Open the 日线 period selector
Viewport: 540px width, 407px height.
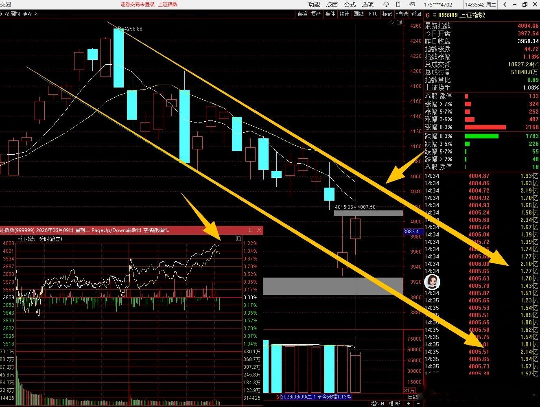pos(413,397)
